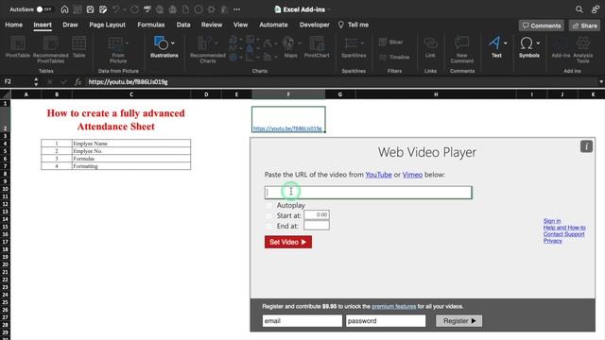Image resolution: width=605 pixels, height=340 pixels.
Task: Expand the Illustrations dropdown arrow
Action: pyautogui.click(x=172, y=43)
